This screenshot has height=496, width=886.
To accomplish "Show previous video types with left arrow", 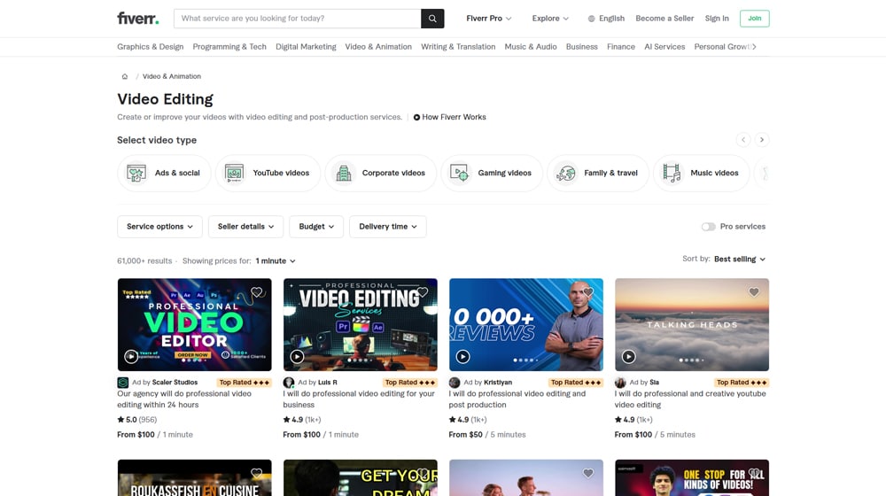I will point(743,140).
